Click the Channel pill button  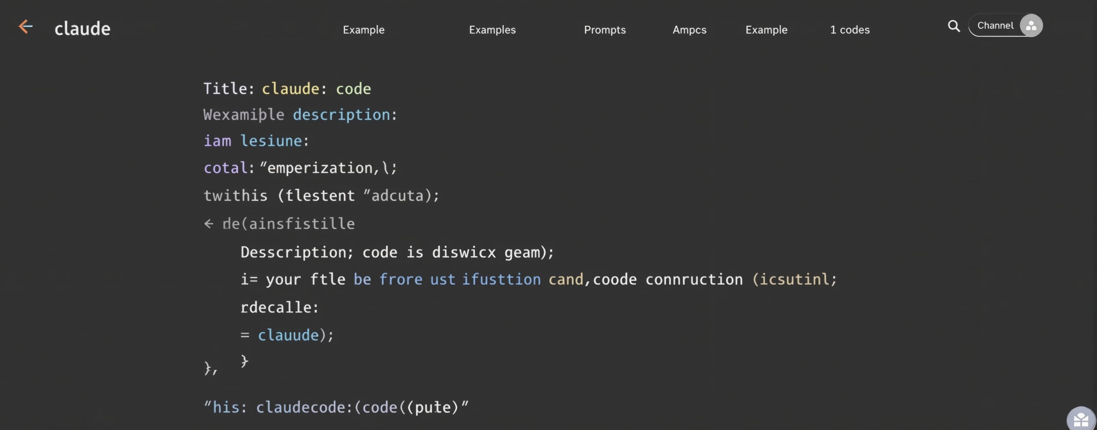point(995,26)
